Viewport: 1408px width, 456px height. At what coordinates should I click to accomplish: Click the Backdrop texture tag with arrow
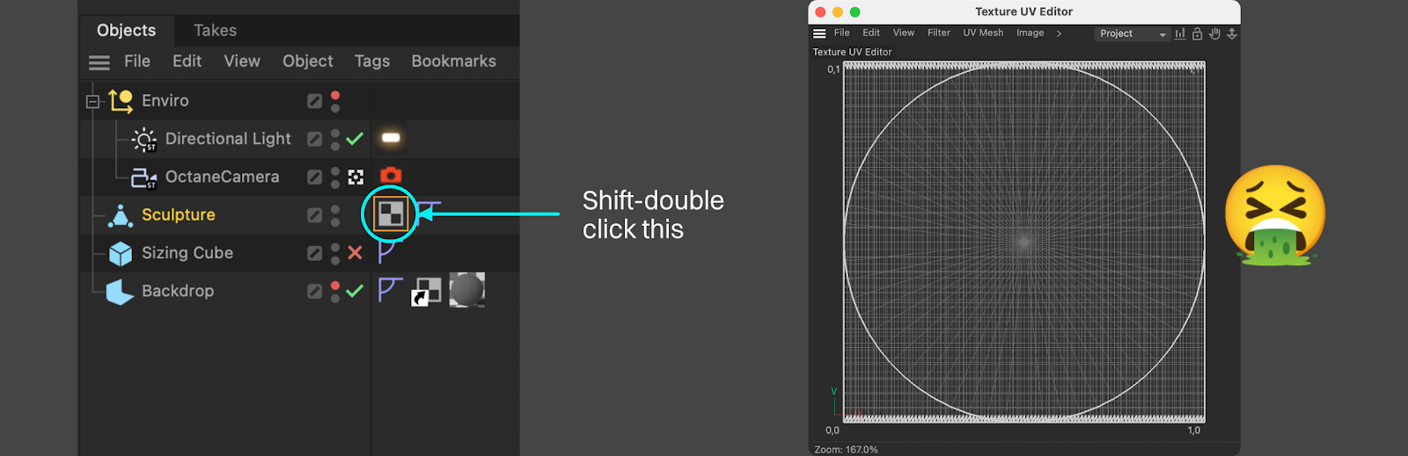click(x=427, y=292)
